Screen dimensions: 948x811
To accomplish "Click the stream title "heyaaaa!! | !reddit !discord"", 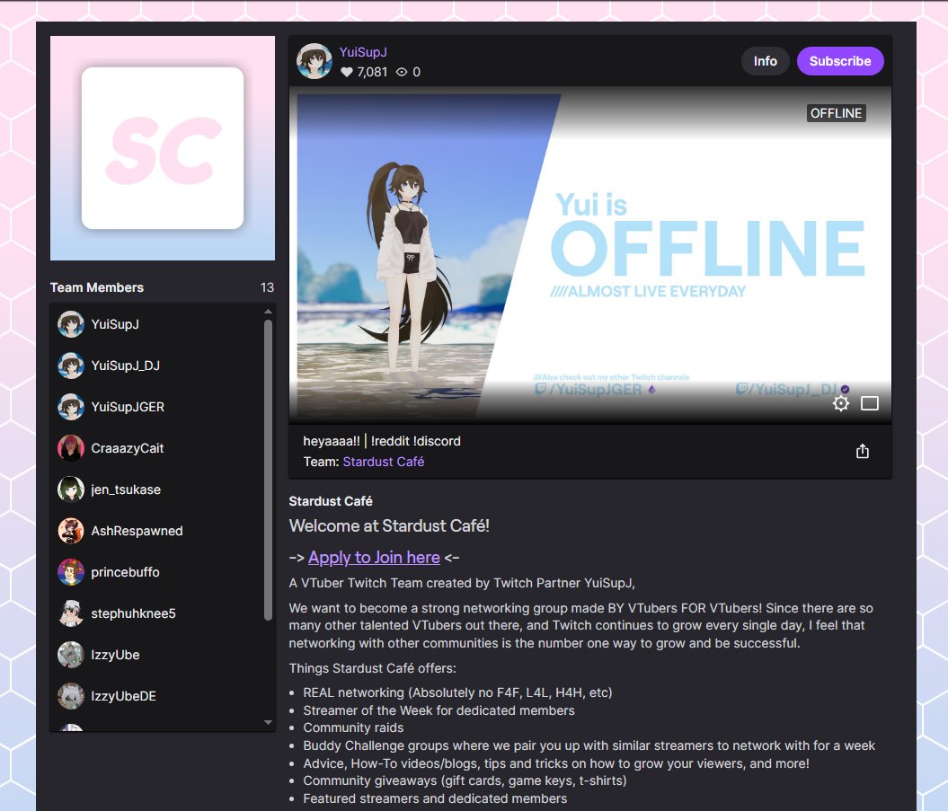I will [382, 441].
